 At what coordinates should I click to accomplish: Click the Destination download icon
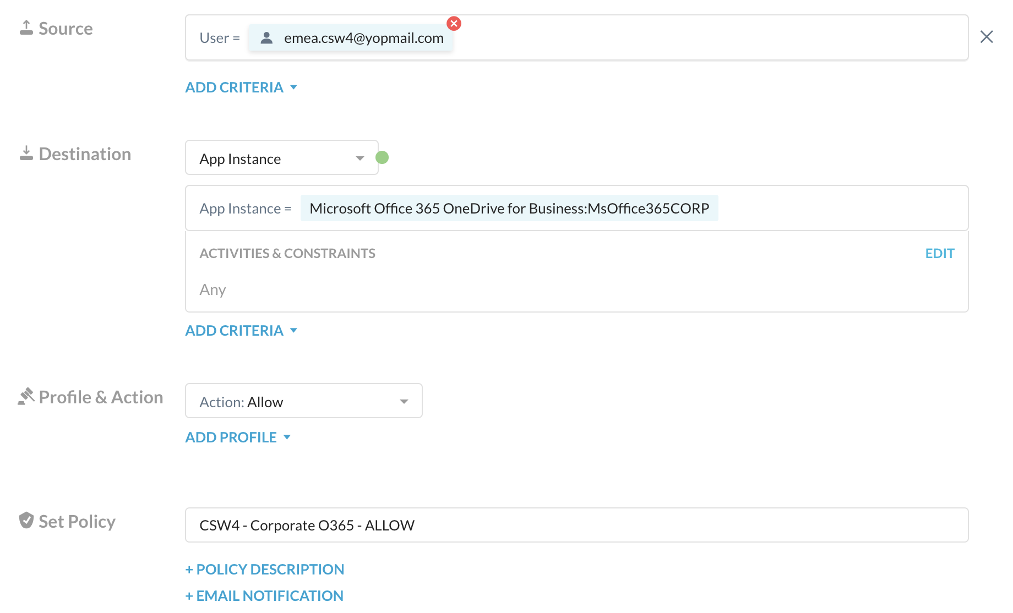(26, 154)
